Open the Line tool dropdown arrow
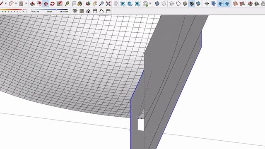265x149 pixels. (6, 3)
